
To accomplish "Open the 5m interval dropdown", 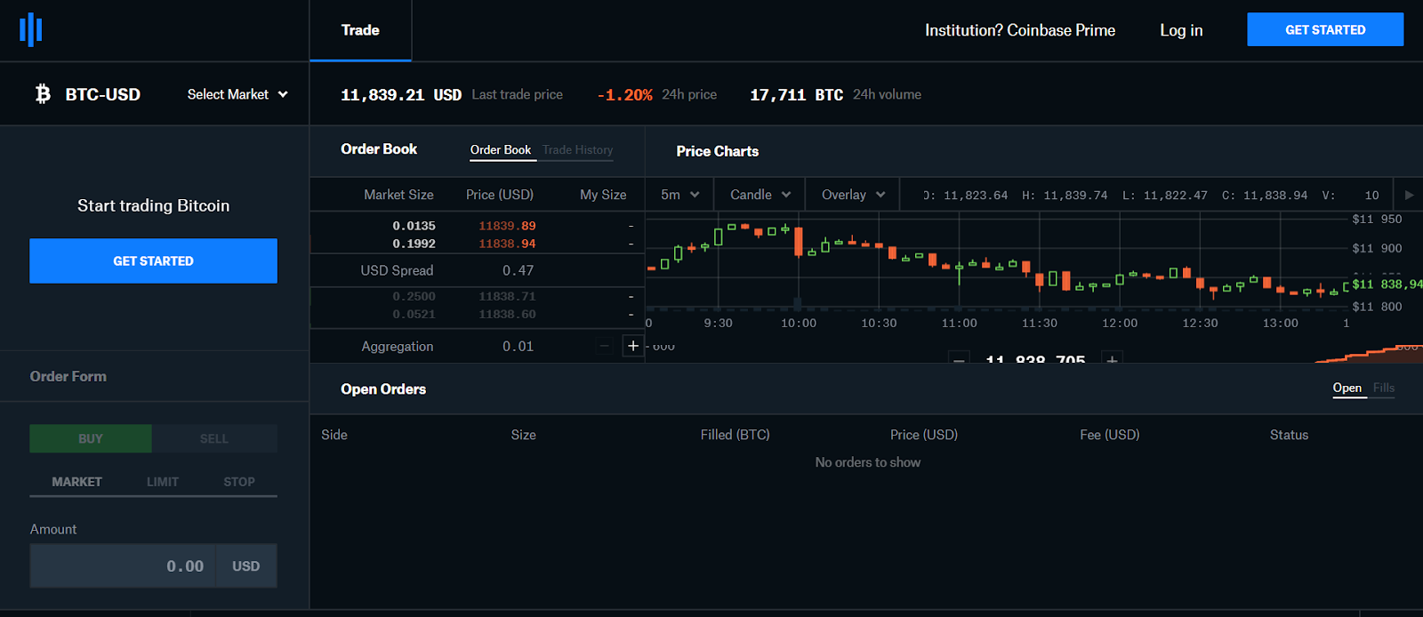I will 679,195.
